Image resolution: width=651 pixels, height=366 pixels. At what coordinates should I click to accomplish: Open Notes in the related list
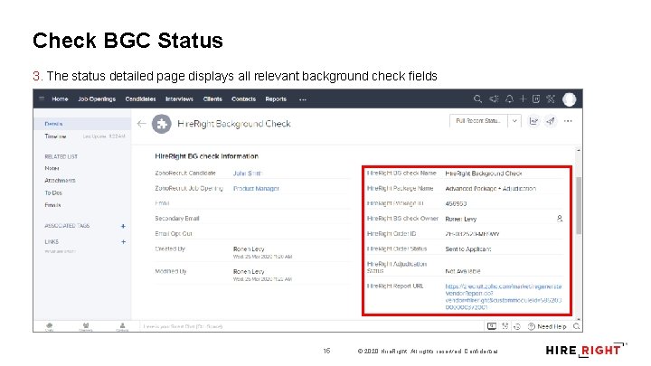click(52, 168)
